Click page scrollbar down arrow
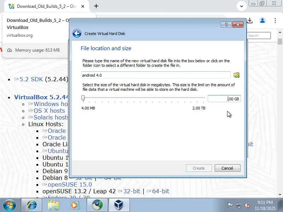 (280, 195)
